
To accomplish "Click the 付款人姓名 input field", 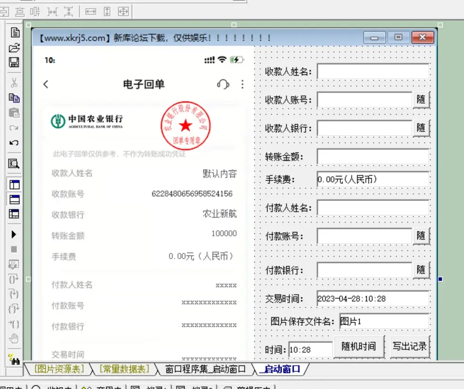I will pyautogui.click(x=373, y=208).
